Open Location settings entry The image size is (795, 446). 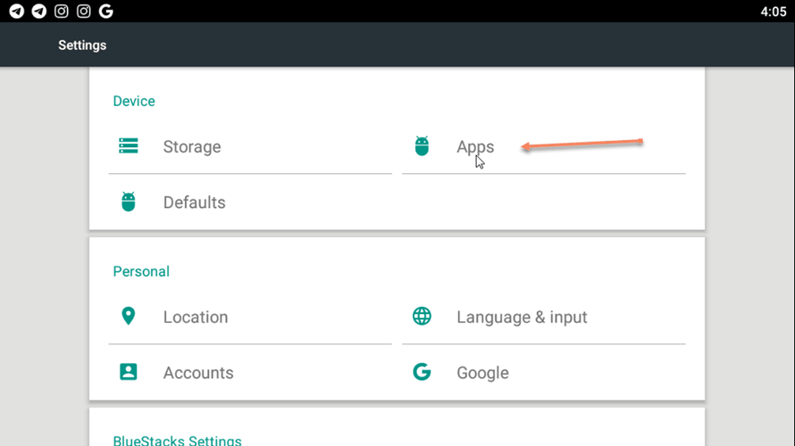pos(250,317)
